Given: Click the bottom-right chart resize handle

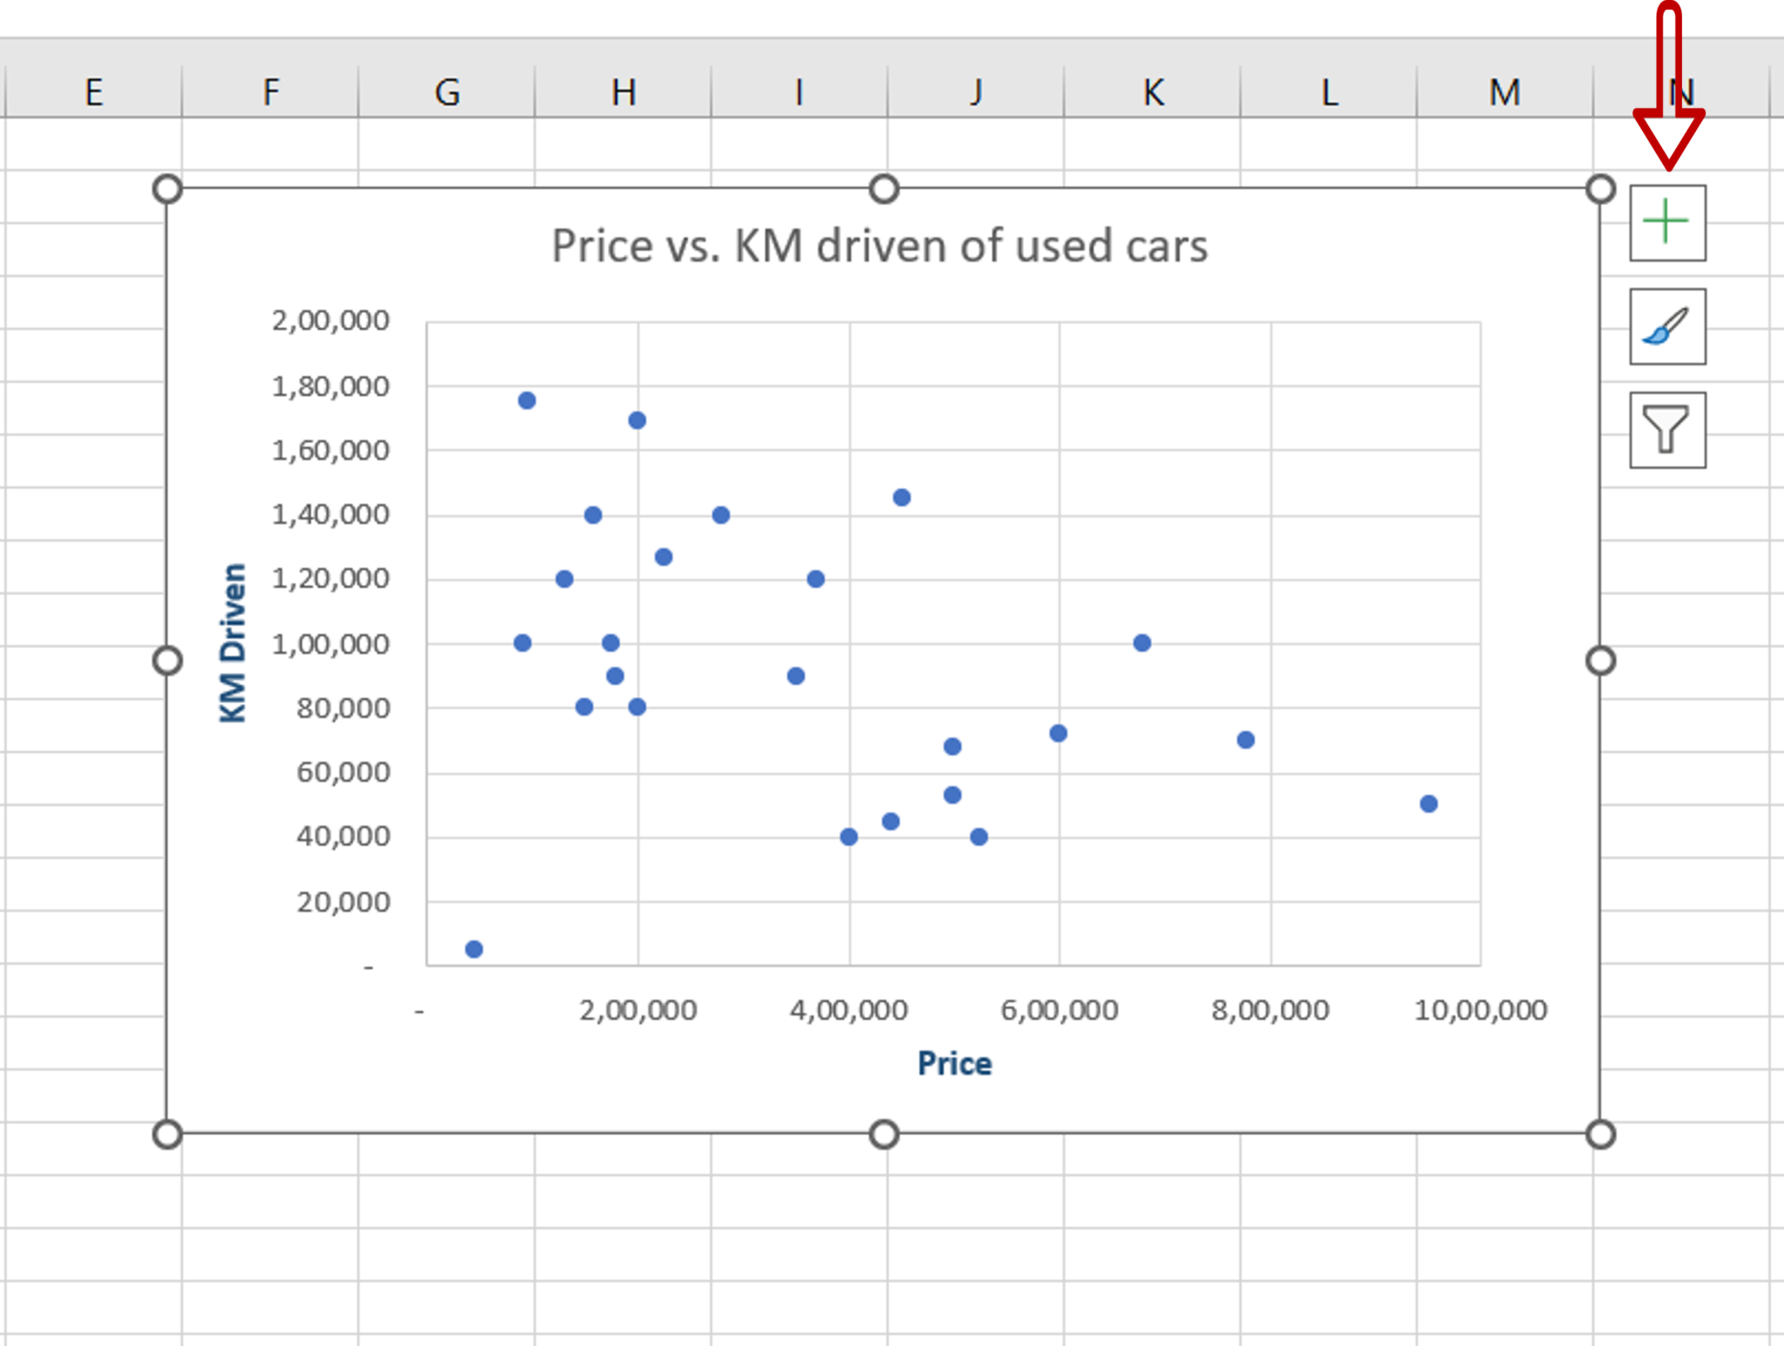Looking at the screenshot, I should [x=1600, y=1134].
